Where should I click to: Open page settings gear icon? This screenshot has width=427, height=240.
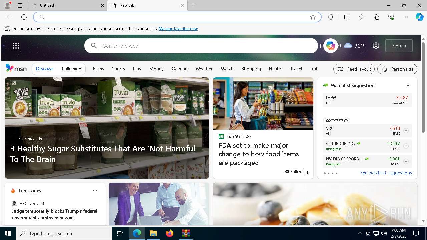[376, 46]
